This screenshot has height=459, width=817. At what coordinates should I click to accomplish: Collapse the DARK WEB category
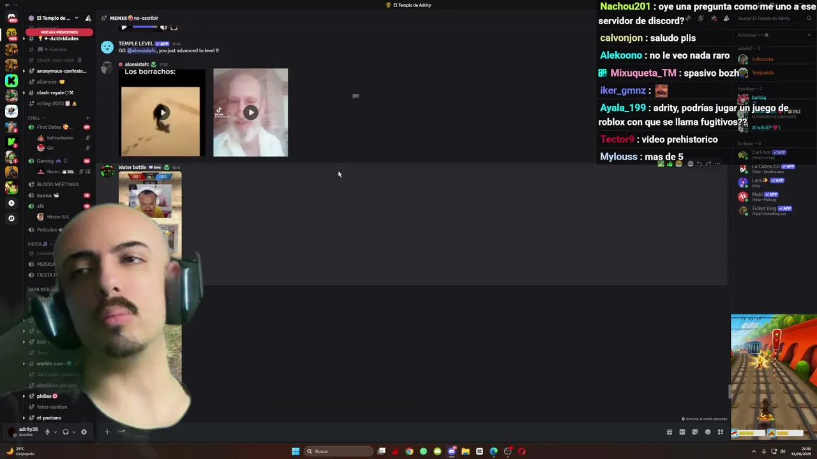(38, 289)
